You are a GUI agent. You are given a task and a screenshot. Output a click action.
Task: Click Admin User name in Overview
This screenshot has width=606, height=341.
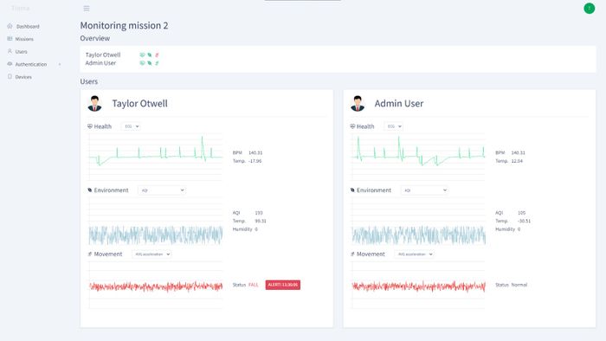pos(100,63)
